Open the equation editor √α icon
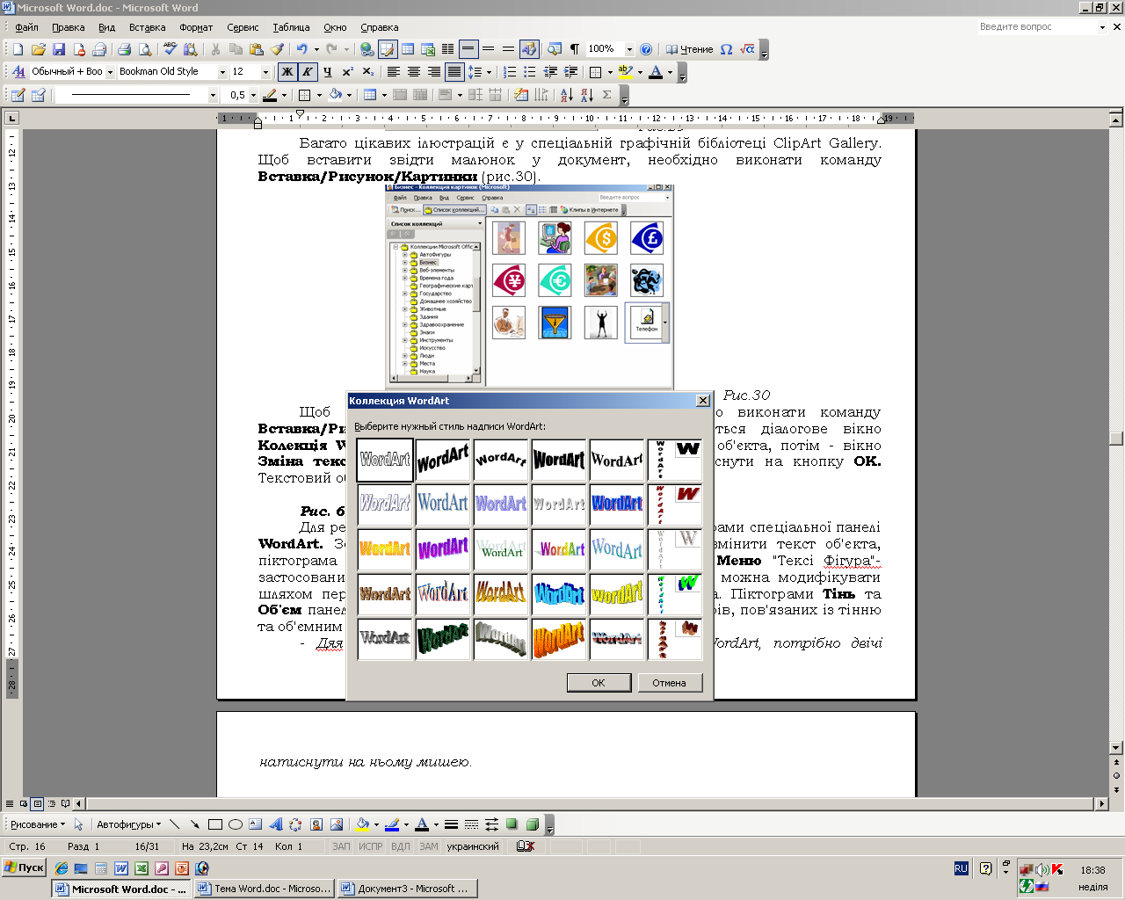Viewport: 1125px width, 900px height. click(x=747, y=49)
